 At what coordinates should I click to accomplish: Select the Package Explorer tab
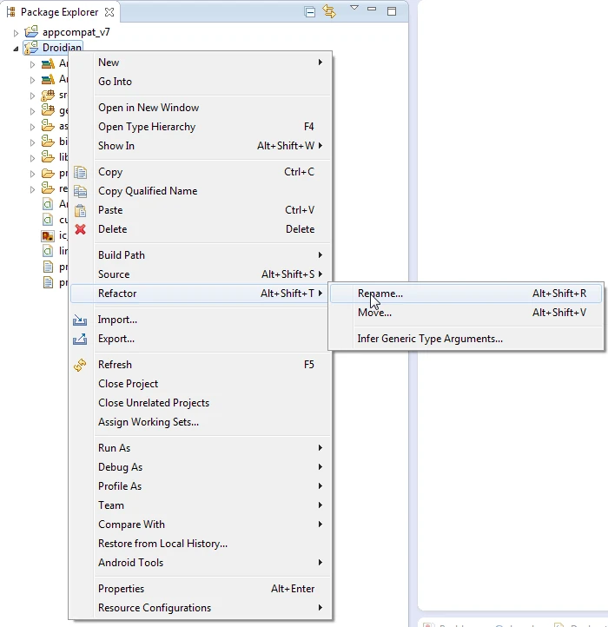60,12
